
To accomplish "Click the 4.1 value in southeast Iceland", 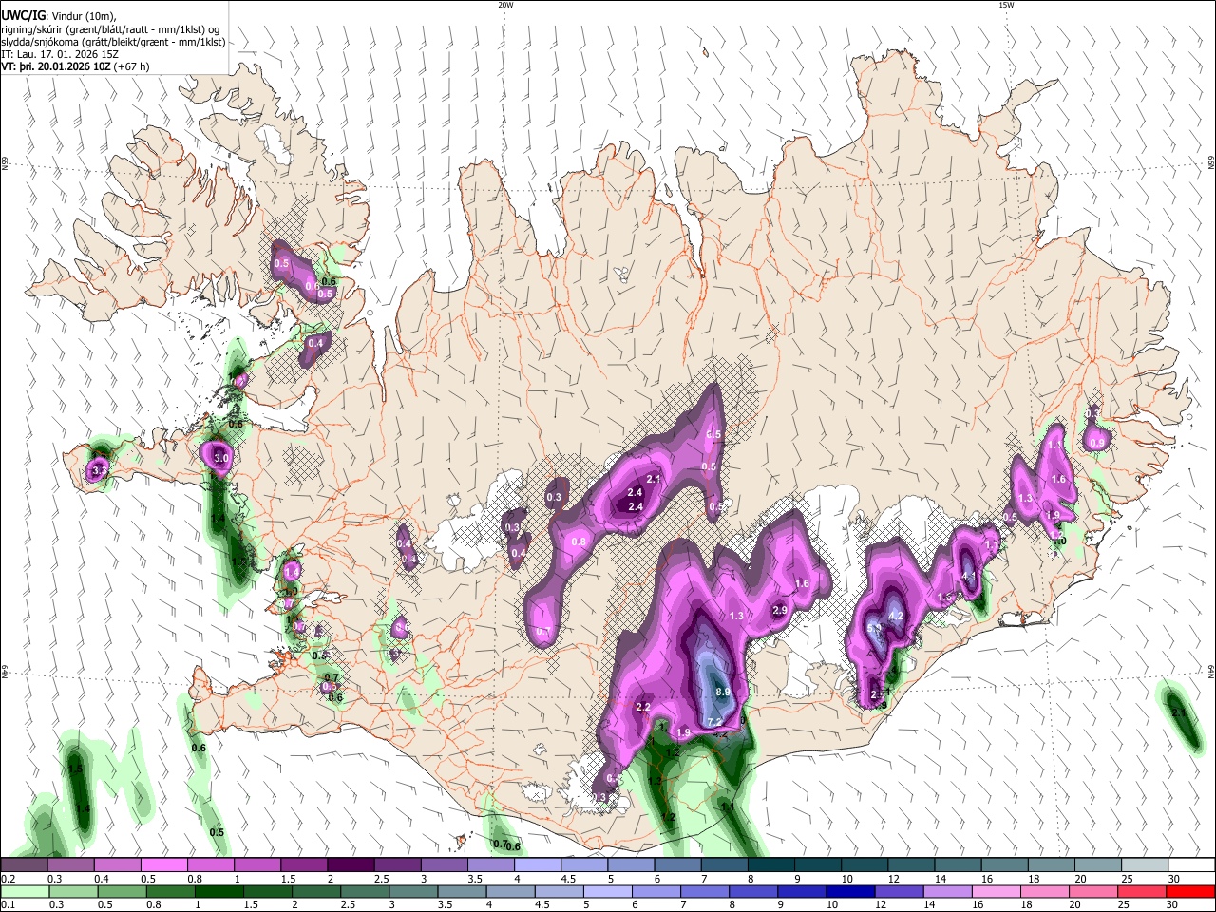I will [969, 577].
